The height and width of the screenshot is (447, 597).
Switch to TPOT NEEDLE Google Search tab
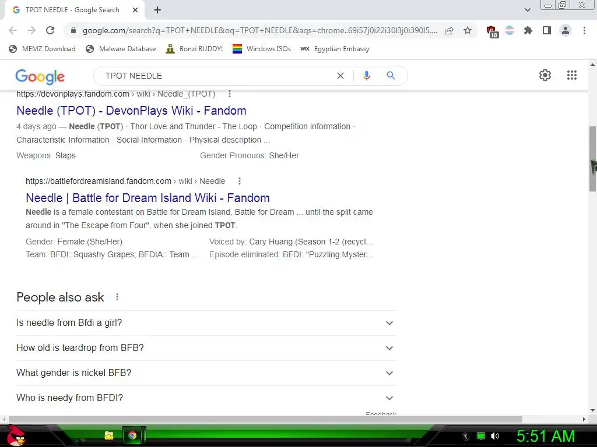[x=72, y=10]
